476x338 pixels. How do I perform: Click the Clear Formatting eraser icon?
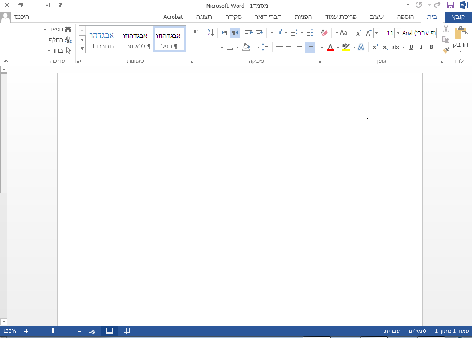[x=324, y=33]
